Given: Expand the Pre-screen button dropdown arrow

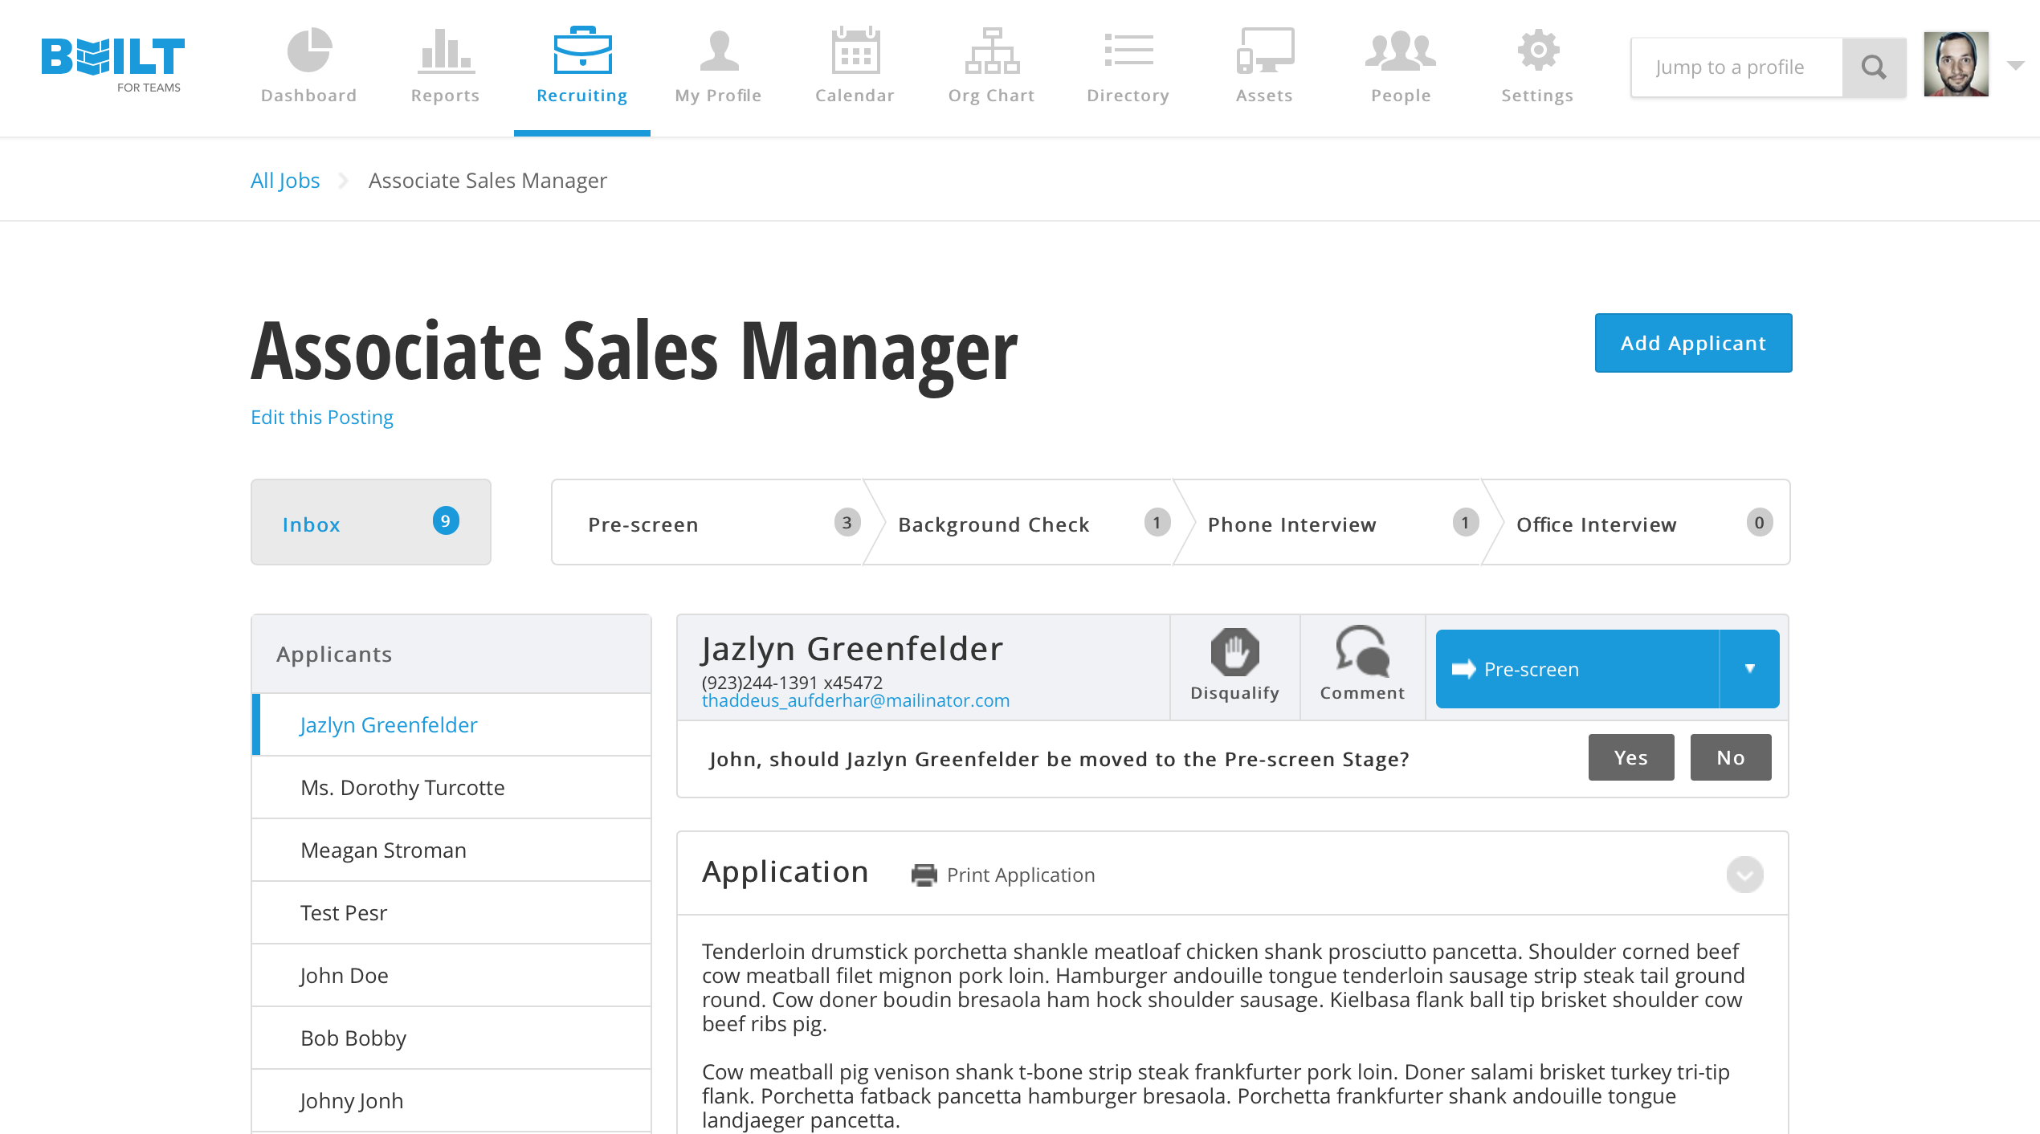Looking at the screenshot, I should point(1749,669).
